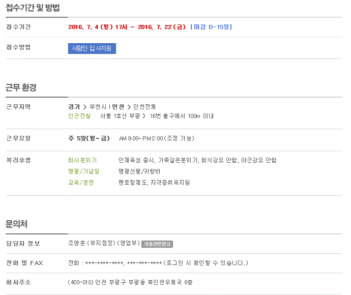Click the contact name 조영훈
Image resolution: width=351 pixels, height=295 pixels.
76,244
